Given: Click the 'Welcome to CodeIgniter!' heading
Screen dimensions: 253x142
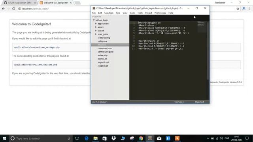Looking at the screenshot, I should click(x=32, y=24).
